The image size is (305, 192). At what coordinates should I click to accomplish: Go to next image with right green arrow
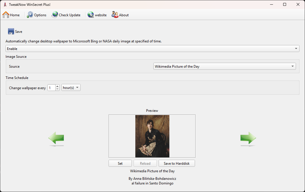pos(248,139)
